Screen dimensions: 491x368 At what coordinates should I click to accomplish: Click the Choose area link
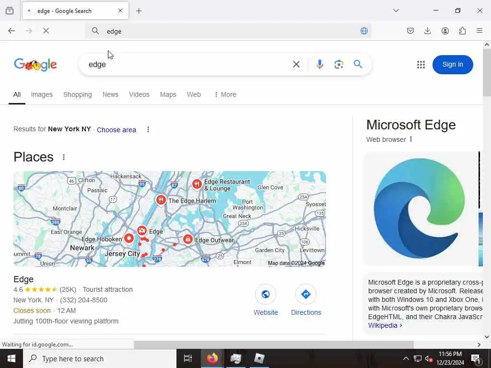click(x=117, y=130)
